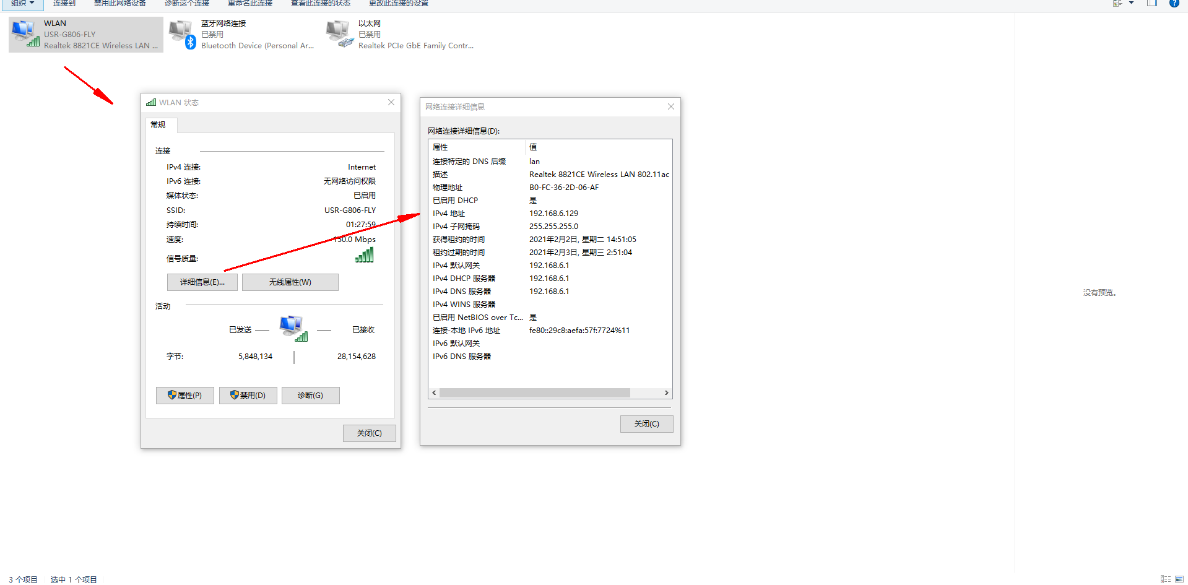Viewport: 1188px width, 585px height.
Task: Open 属性(P) with shield icon
Action: coord(184,396)
